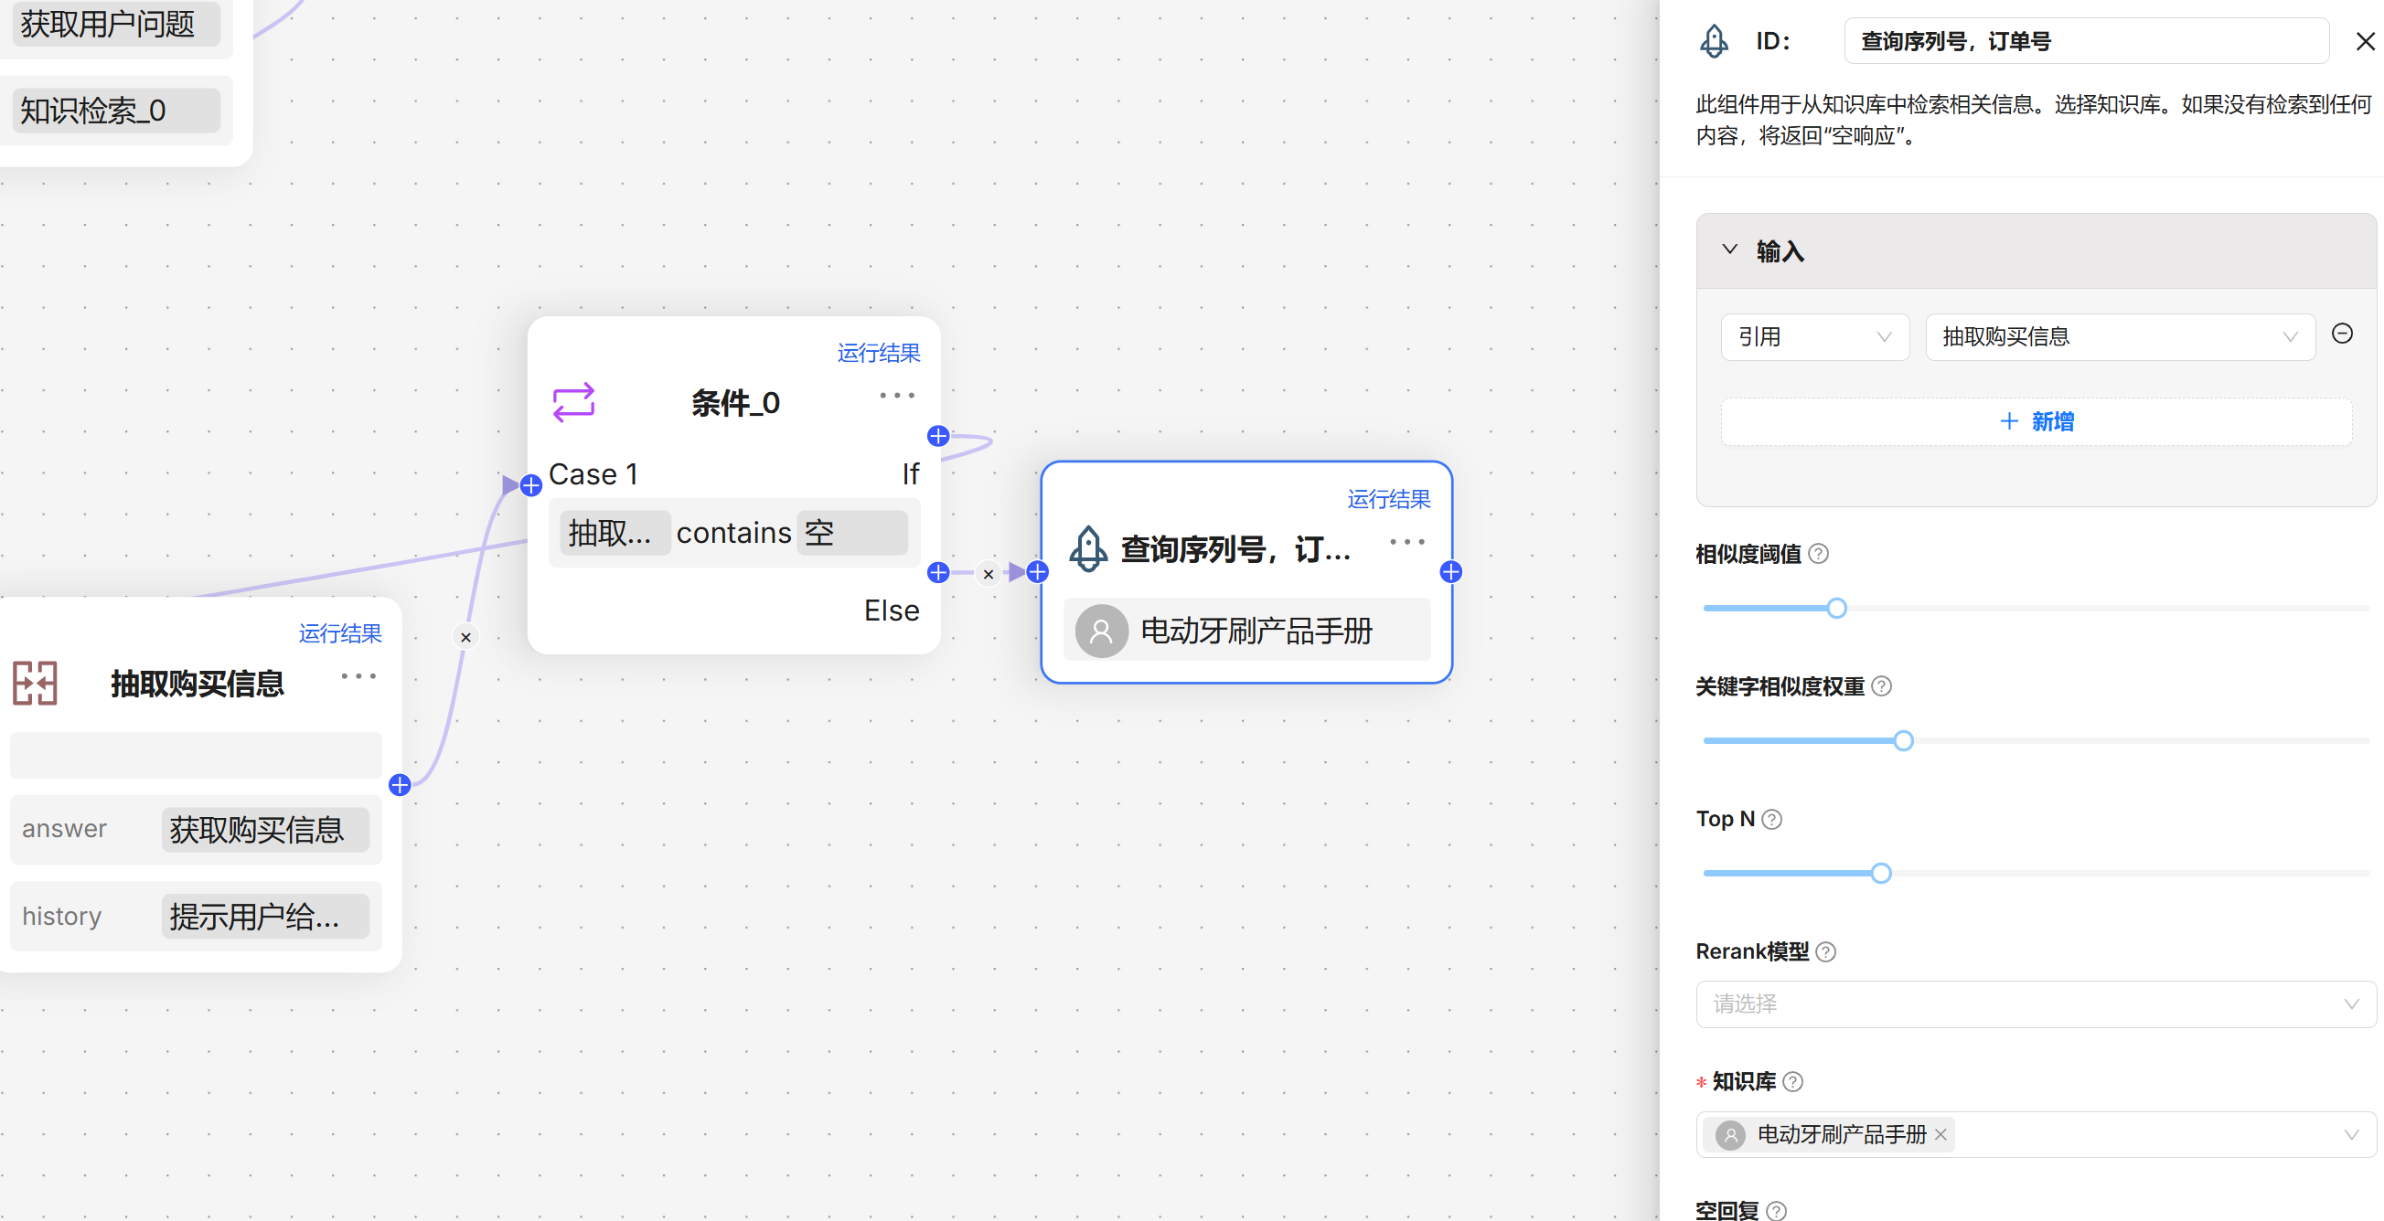Collapse the 输入 section
The height and width of the screenshot is (1221, 2384).
[x=1731, y=248]
